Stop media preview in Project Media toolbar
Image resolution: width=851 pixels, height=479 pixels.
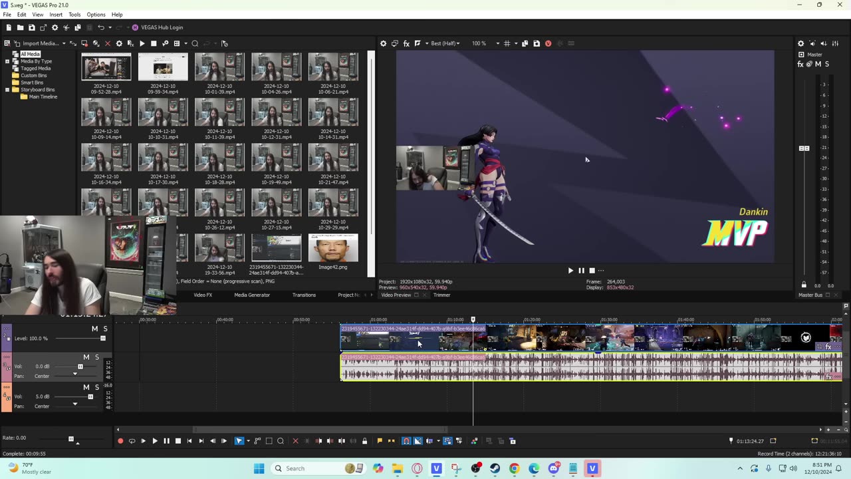click(154, 43)
